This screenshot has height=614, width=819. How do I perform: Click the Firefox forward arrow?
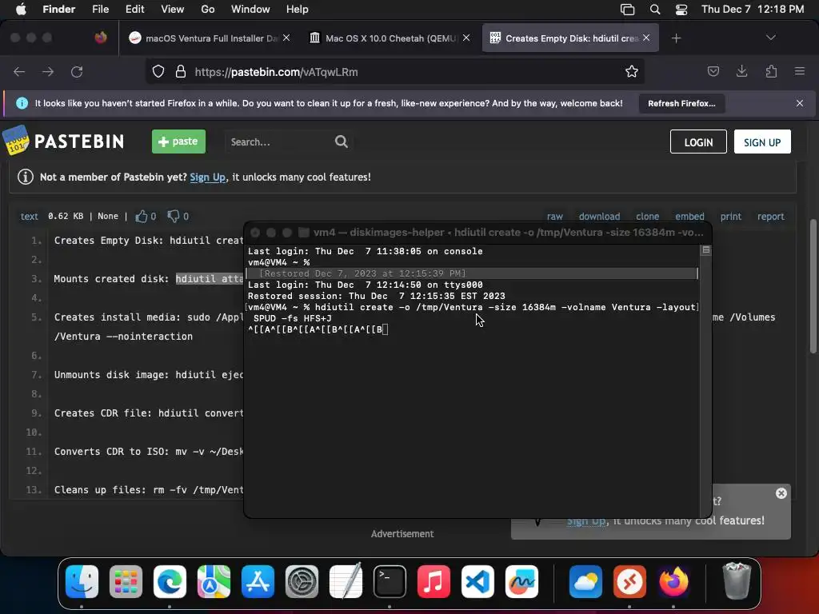48,71
